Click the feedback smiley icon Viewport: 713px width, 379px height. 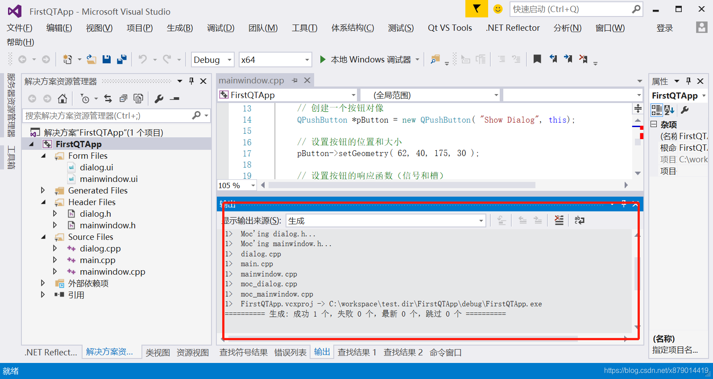tap(498, 9)
